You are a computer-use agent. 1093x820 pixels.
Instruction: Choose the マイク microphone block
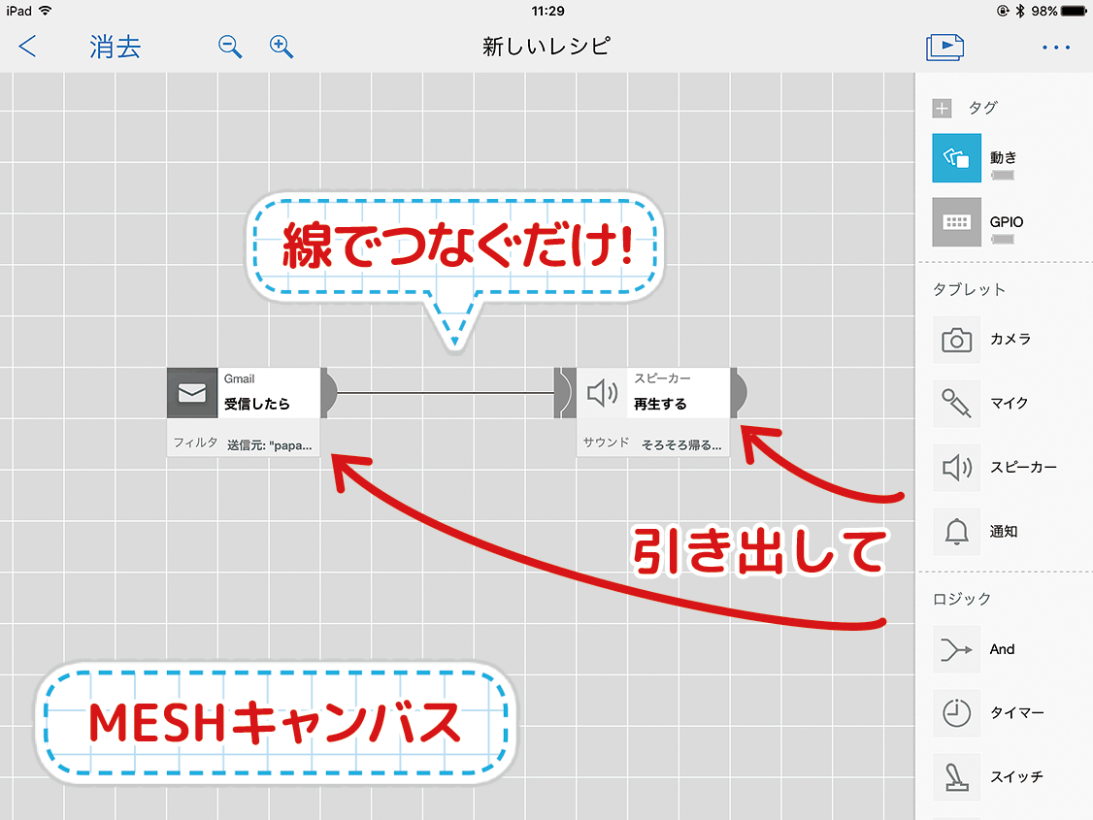[957, 403]
